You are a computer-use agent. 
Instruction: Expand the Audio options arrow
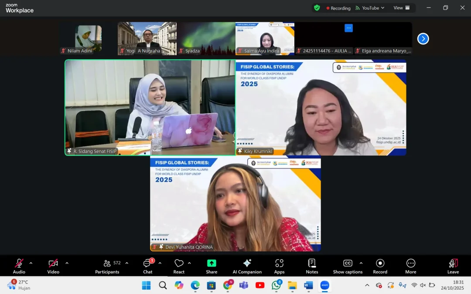click(x=30, y=263)
